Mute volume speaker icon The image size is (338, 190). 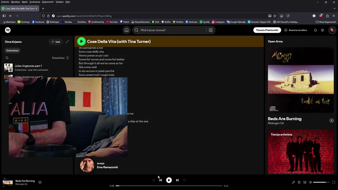(x=311, y=182)
